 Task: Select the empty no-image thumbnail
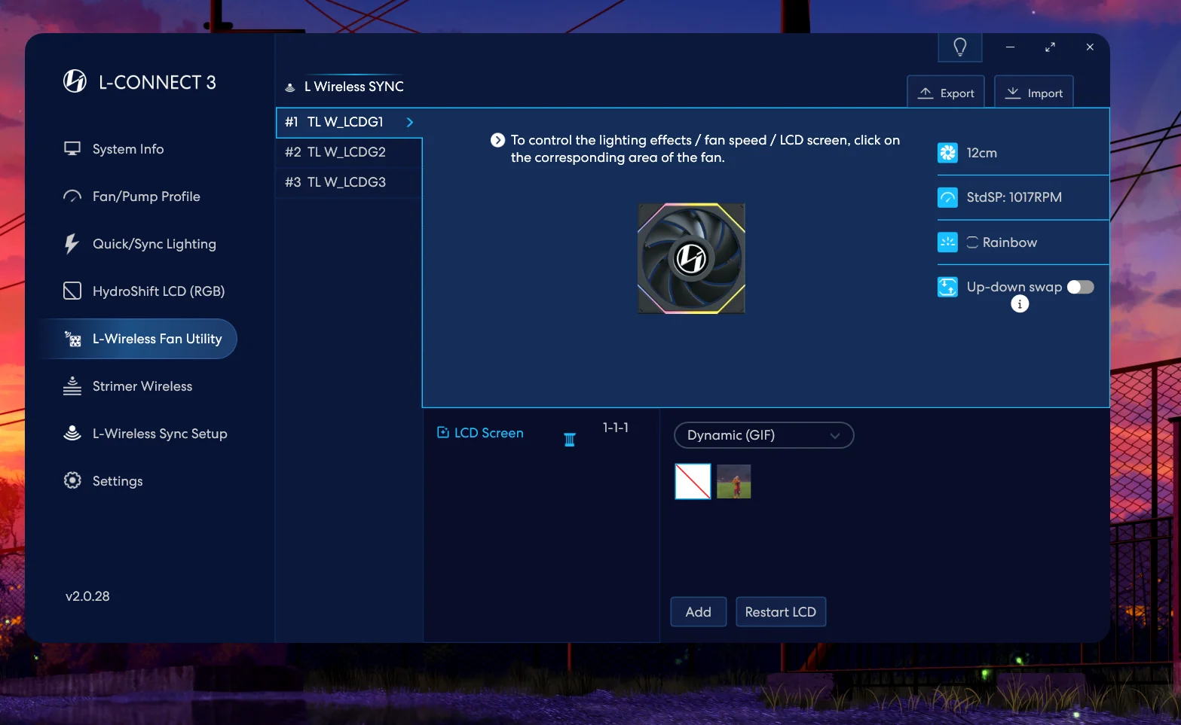point(693,481)
